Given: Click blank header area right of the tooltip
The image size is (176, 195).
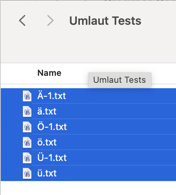Looking at the screenshot, I should click(164, 74).
